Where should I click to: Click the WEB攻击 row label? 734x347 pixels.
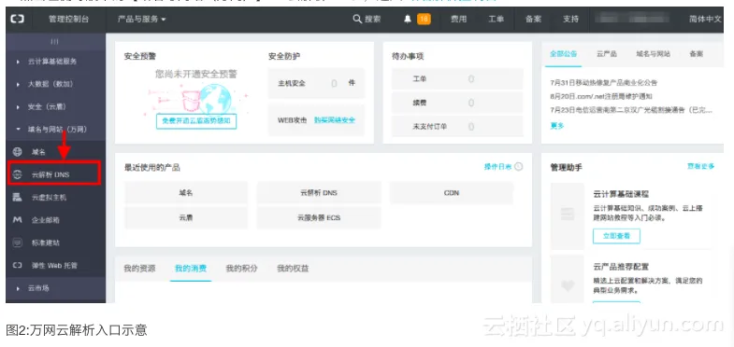[292, 120]
